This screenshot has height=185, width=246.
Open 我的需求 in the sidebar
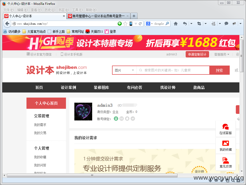tap(40, 125)
